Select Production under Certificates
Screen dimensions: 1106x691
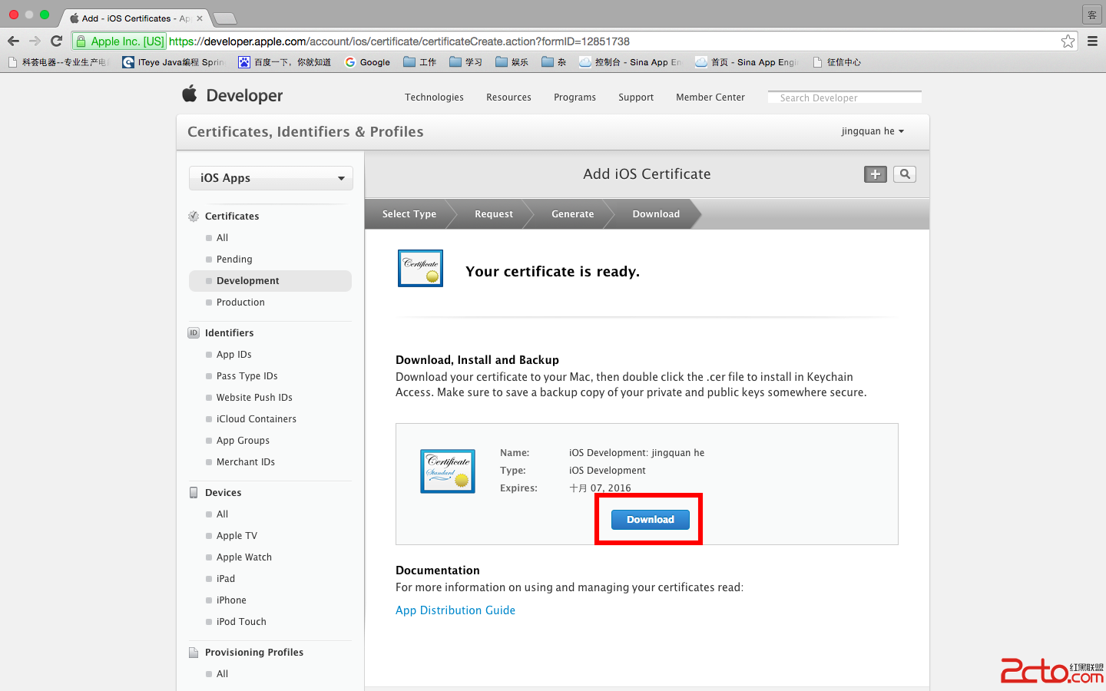240,303
